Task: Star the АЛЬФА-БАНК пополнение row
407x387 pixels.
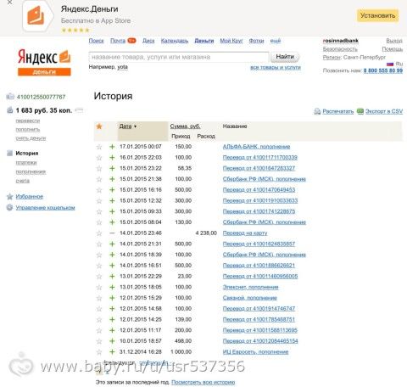Action: click(x=99, y=147)
